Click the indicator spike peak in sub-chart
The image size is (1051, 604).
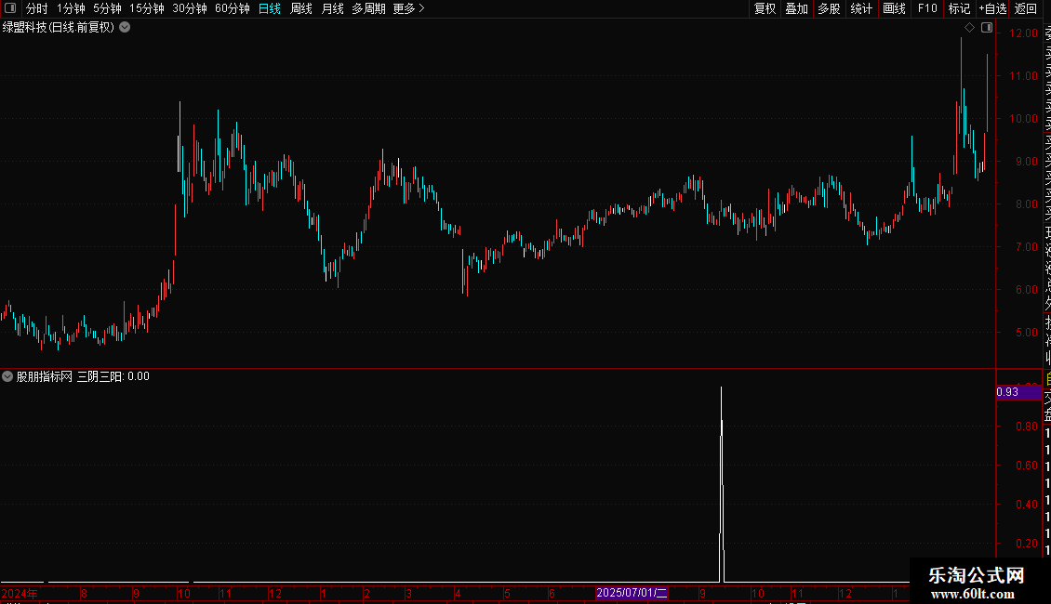721,388
